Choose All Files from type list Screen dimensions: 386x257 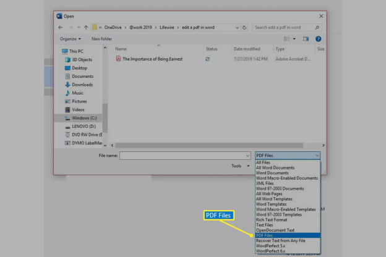pos(288,162)
